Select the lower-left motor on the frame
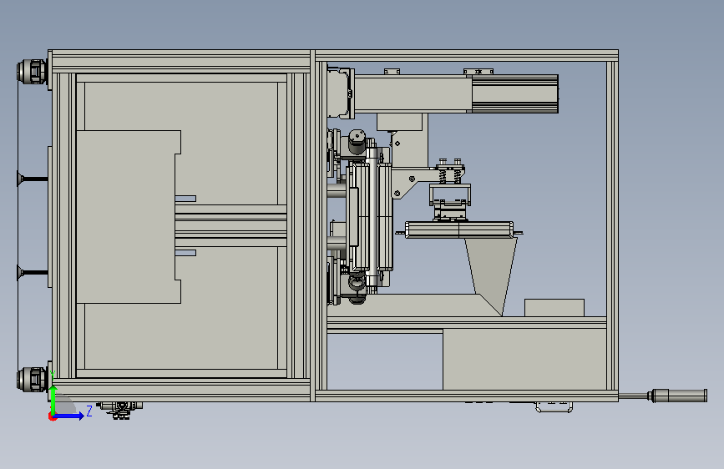The height and width of the screenshot is (469, 724). point(32,380)
